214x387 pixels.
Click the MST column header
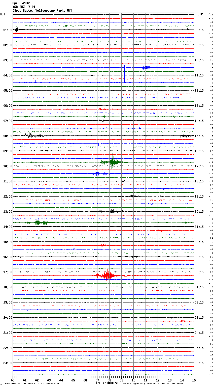pos(3,14)
